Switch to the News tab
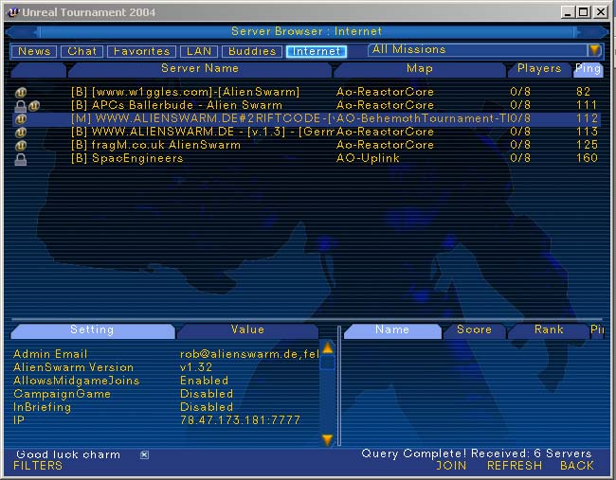616x480 pixels. (x=34, y=51)
